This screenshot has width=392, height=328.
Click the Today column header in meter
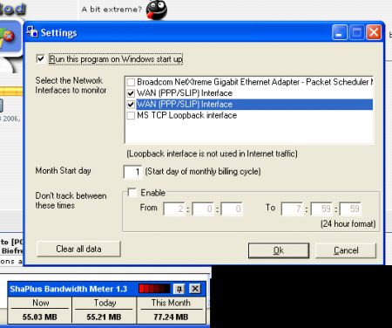click(105, 303)
